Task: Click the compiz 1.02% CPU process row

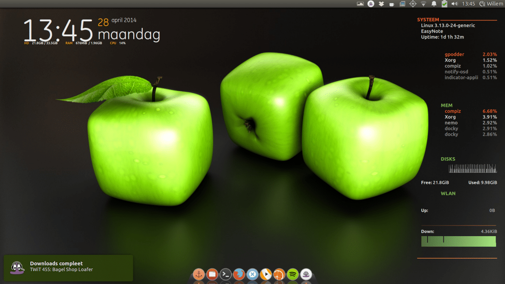Action: click(471, 66)
